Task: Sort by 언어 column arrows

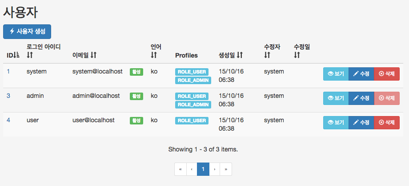Action: pyautogui.click(x=154, y=55)
